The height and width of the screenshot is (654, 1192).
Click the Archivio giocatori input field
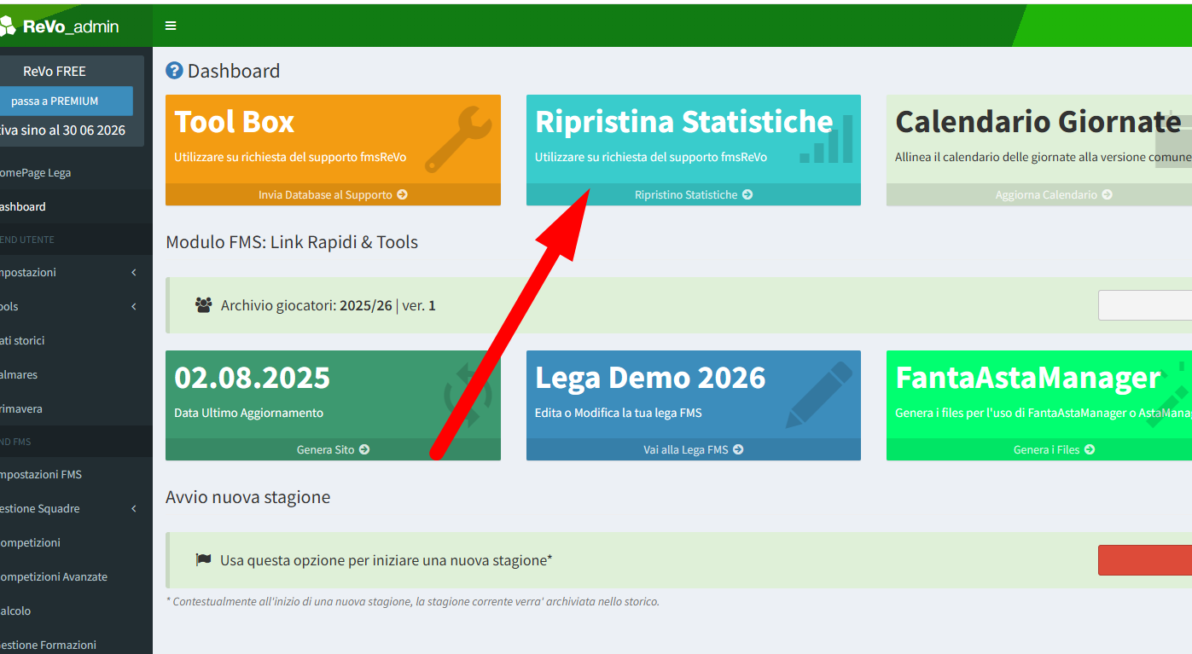pyautogui.click(x=1144, y=305)
